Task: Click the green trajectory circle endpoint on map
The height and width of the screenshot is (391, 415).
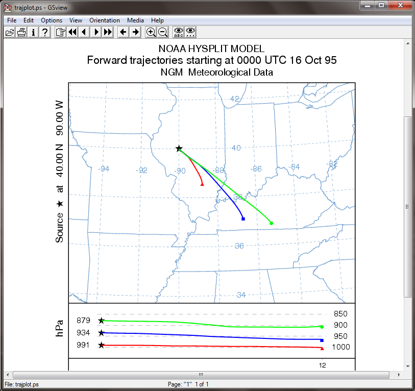Action: [x=271, y=223]
